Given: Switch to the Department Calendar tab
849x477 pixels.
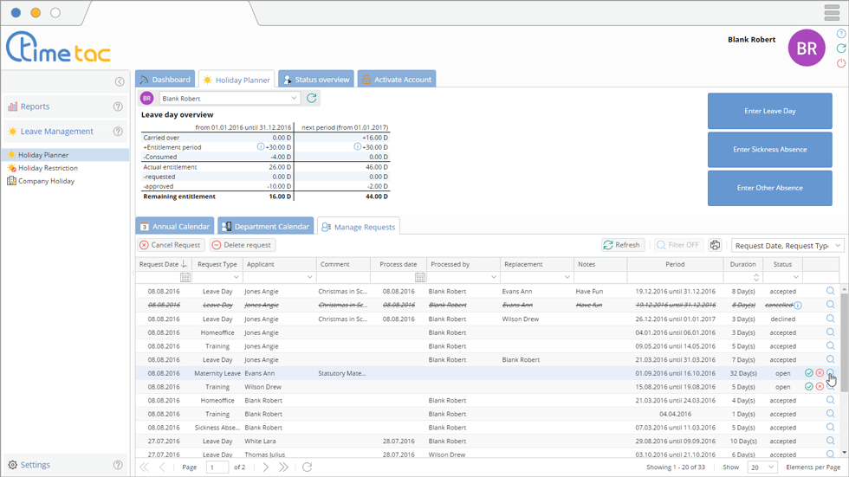Looking at the screenshot, I should 265,227.
